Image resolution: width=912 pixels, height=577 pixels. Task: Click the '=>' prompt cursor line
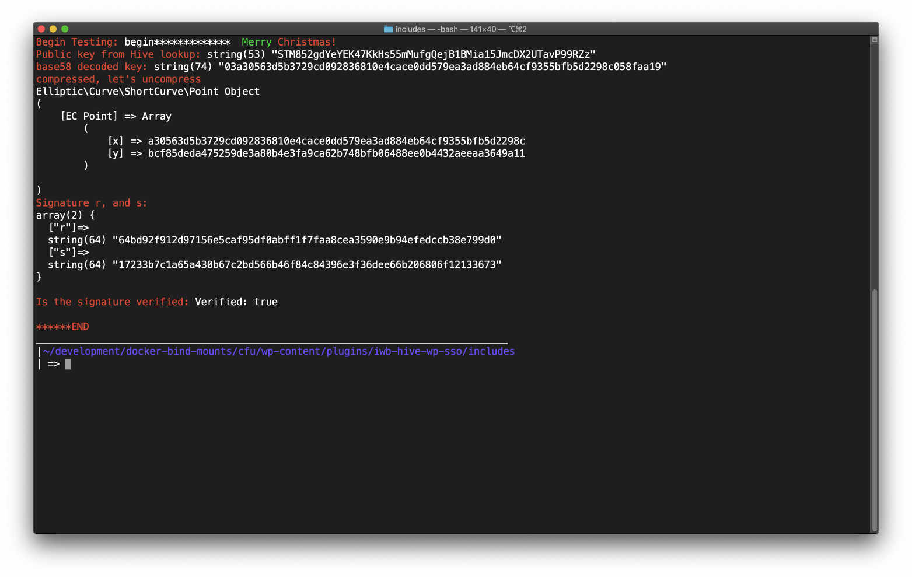pos(54,364)
